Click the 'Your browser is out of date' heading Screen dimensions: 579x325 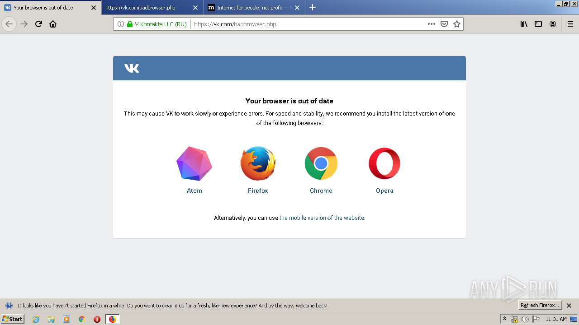(289, 101)
